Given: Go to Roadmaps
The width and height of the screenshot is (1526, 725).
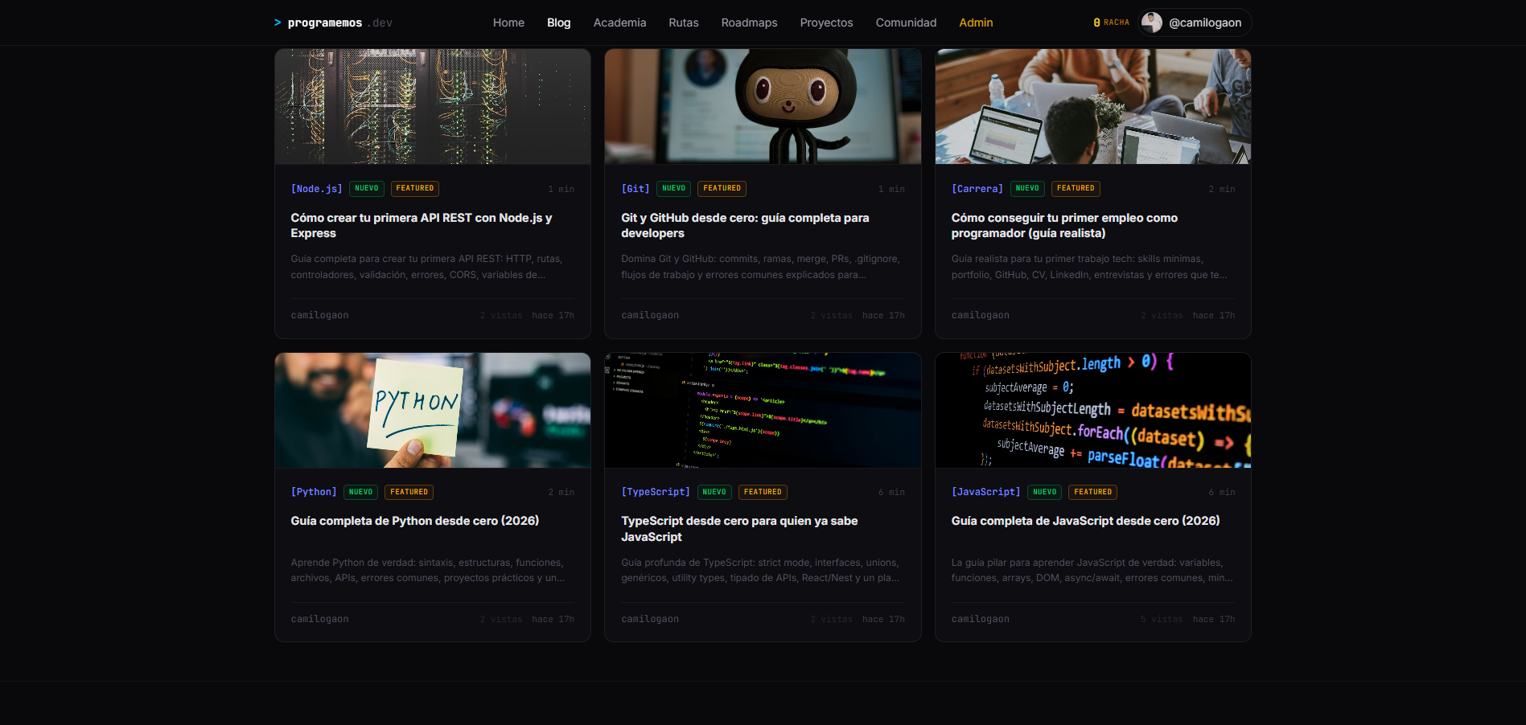Looking at the screenshot, I should 749,23.
